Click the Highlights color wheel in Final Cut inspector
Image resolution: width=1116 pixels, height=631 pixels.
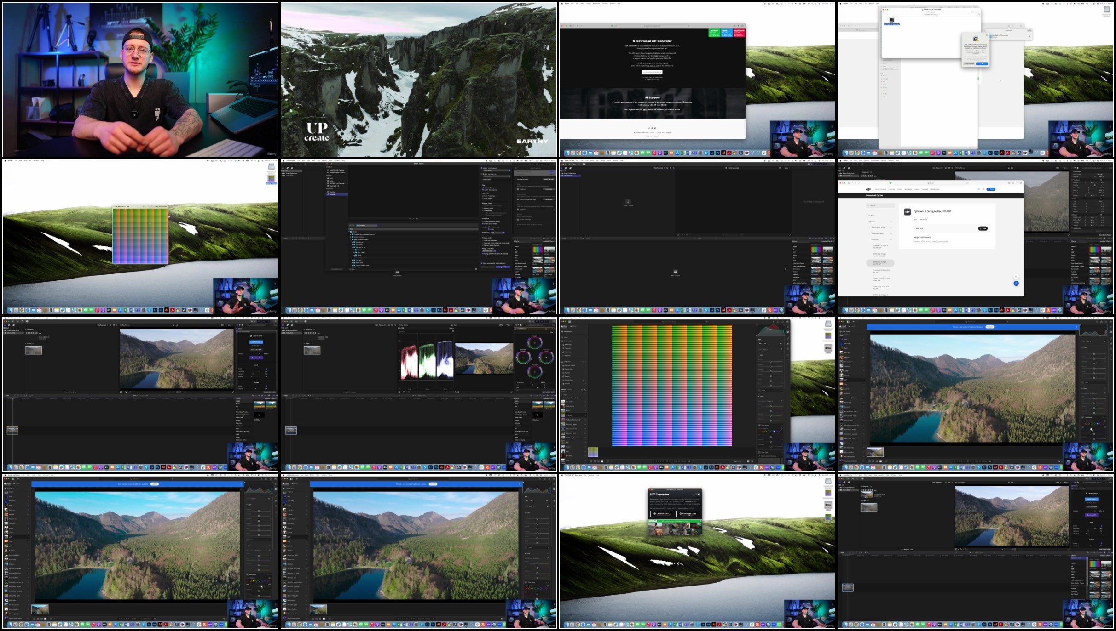point(546,357)
